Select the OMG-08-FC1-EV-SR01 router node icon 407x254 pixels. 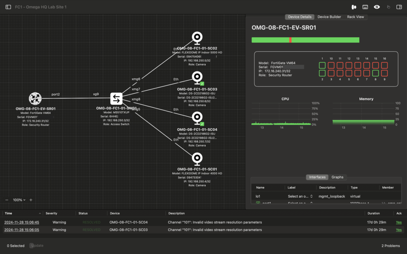[x=35, y=98]
